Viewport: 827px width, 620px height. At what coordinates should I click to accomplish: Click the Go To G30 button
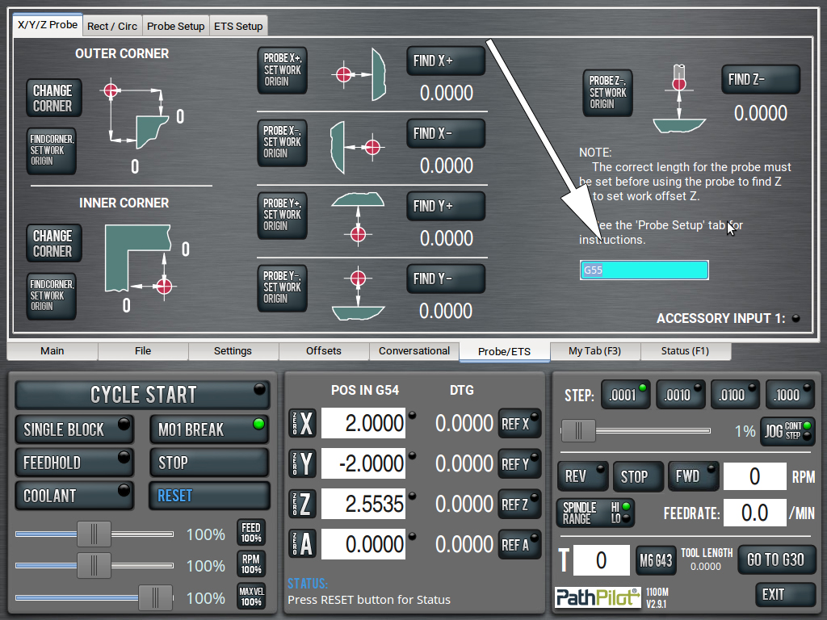(x=775, y=559)
